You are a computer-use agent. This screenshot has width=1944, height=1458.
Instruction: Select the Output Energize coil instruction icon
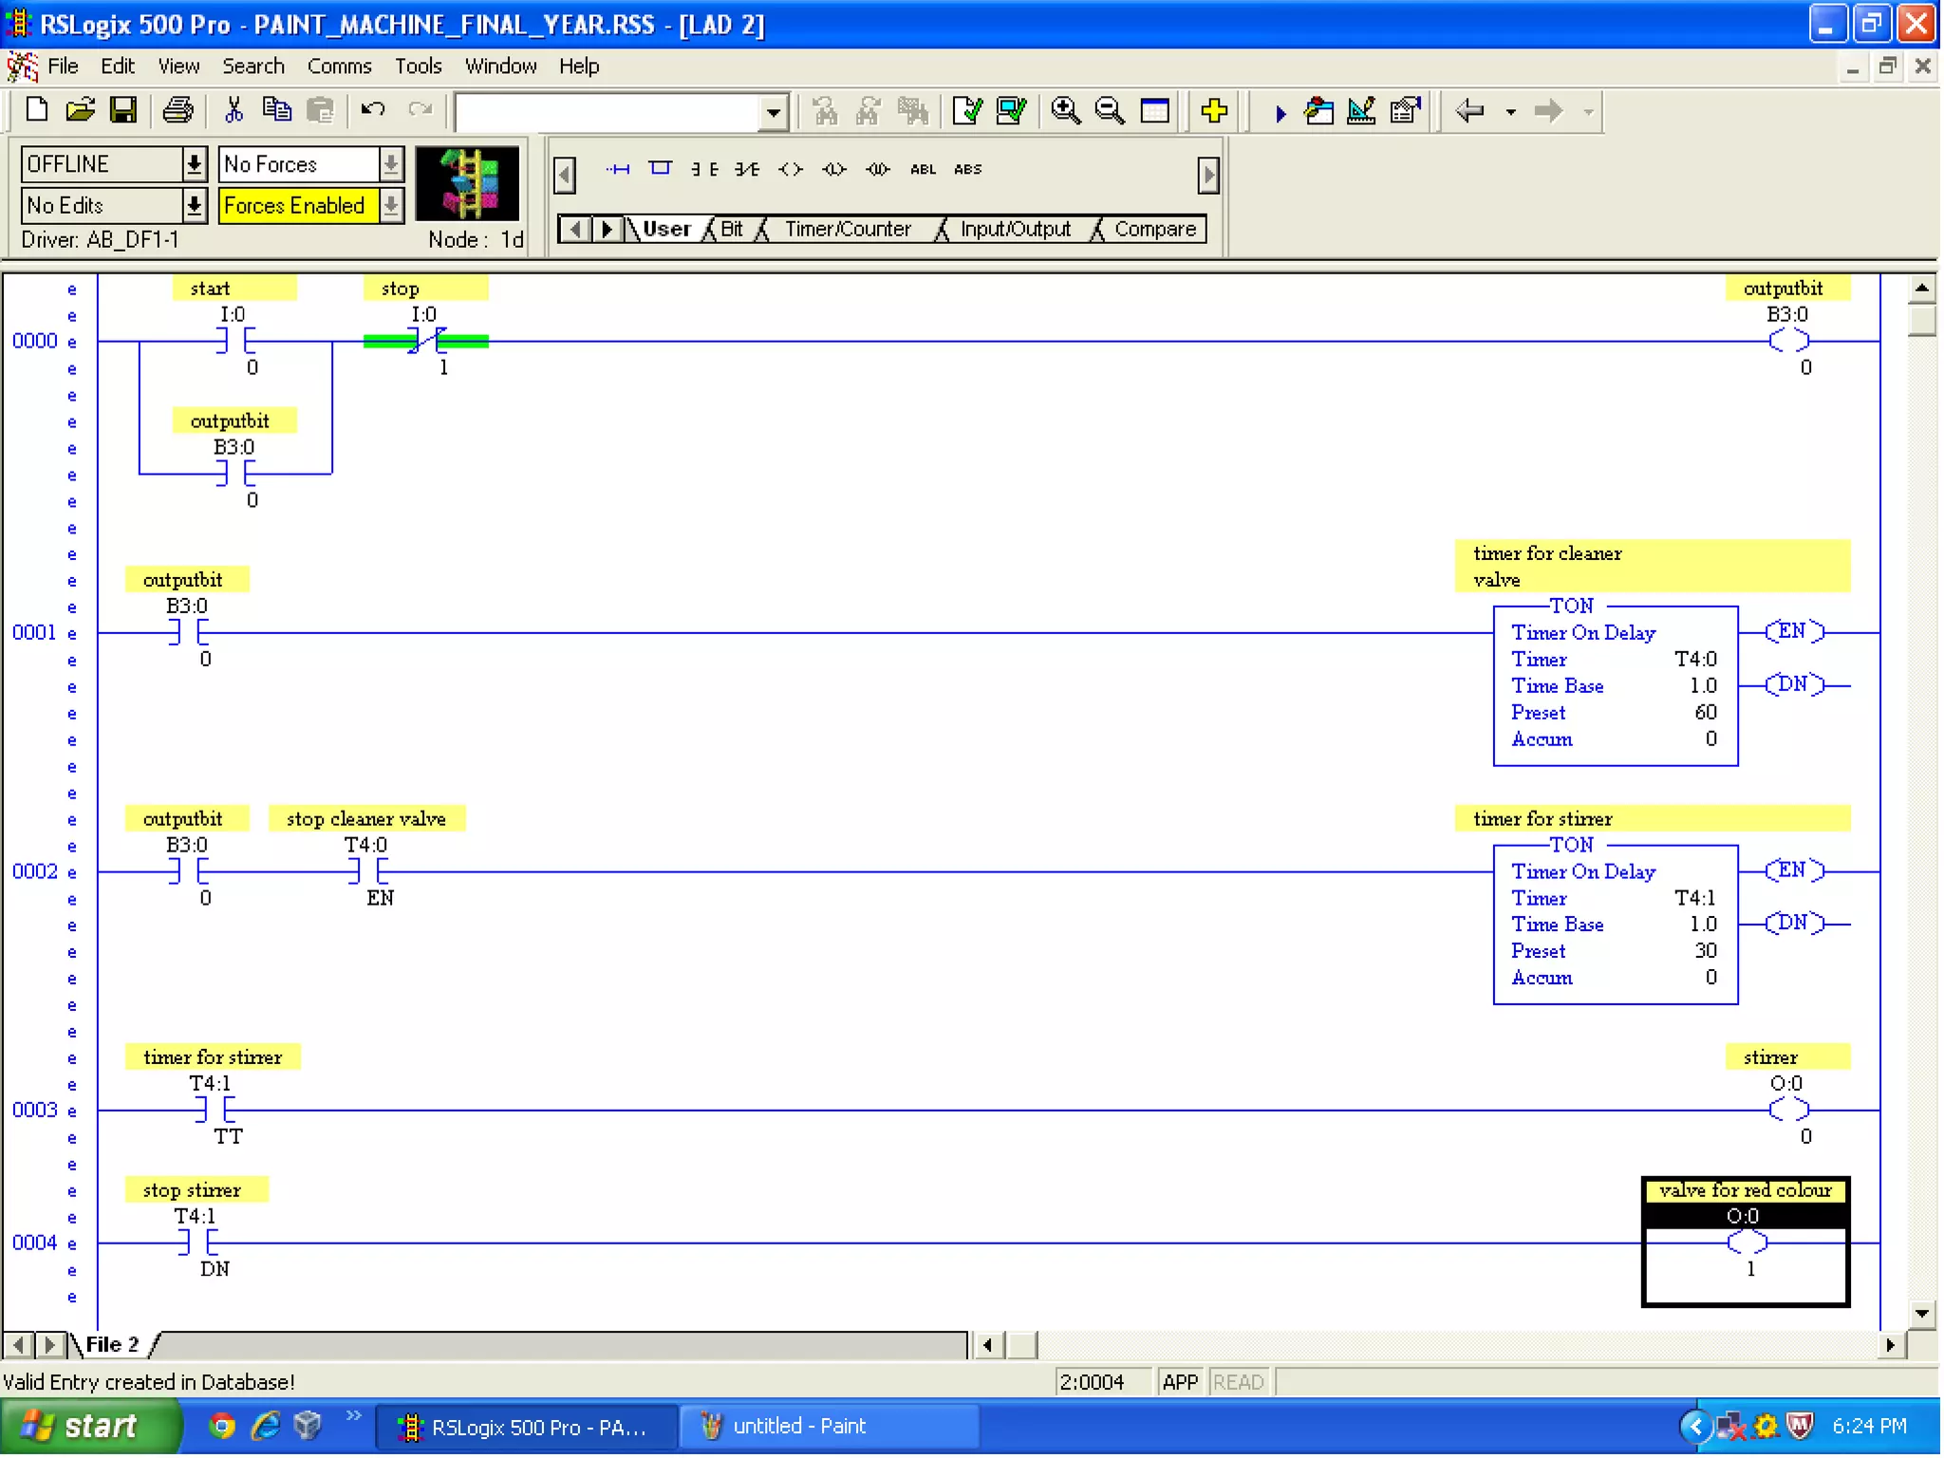pos(790,170)
